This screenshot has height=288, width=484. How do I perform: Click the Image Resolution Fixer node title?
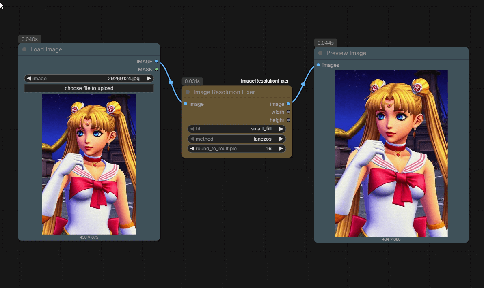click(224, 92)
